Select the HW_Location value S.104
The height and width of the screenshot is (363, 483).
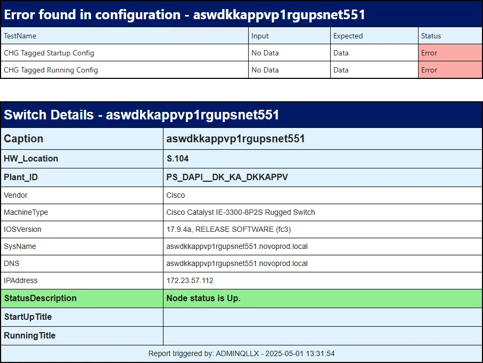click(x=177, y=158)
